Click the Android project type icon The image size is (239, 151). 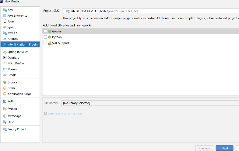click(x=5, y=39)
